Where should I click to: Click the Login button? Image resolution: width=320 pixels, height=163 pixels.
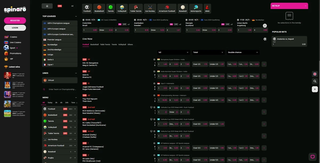point(15,28)
